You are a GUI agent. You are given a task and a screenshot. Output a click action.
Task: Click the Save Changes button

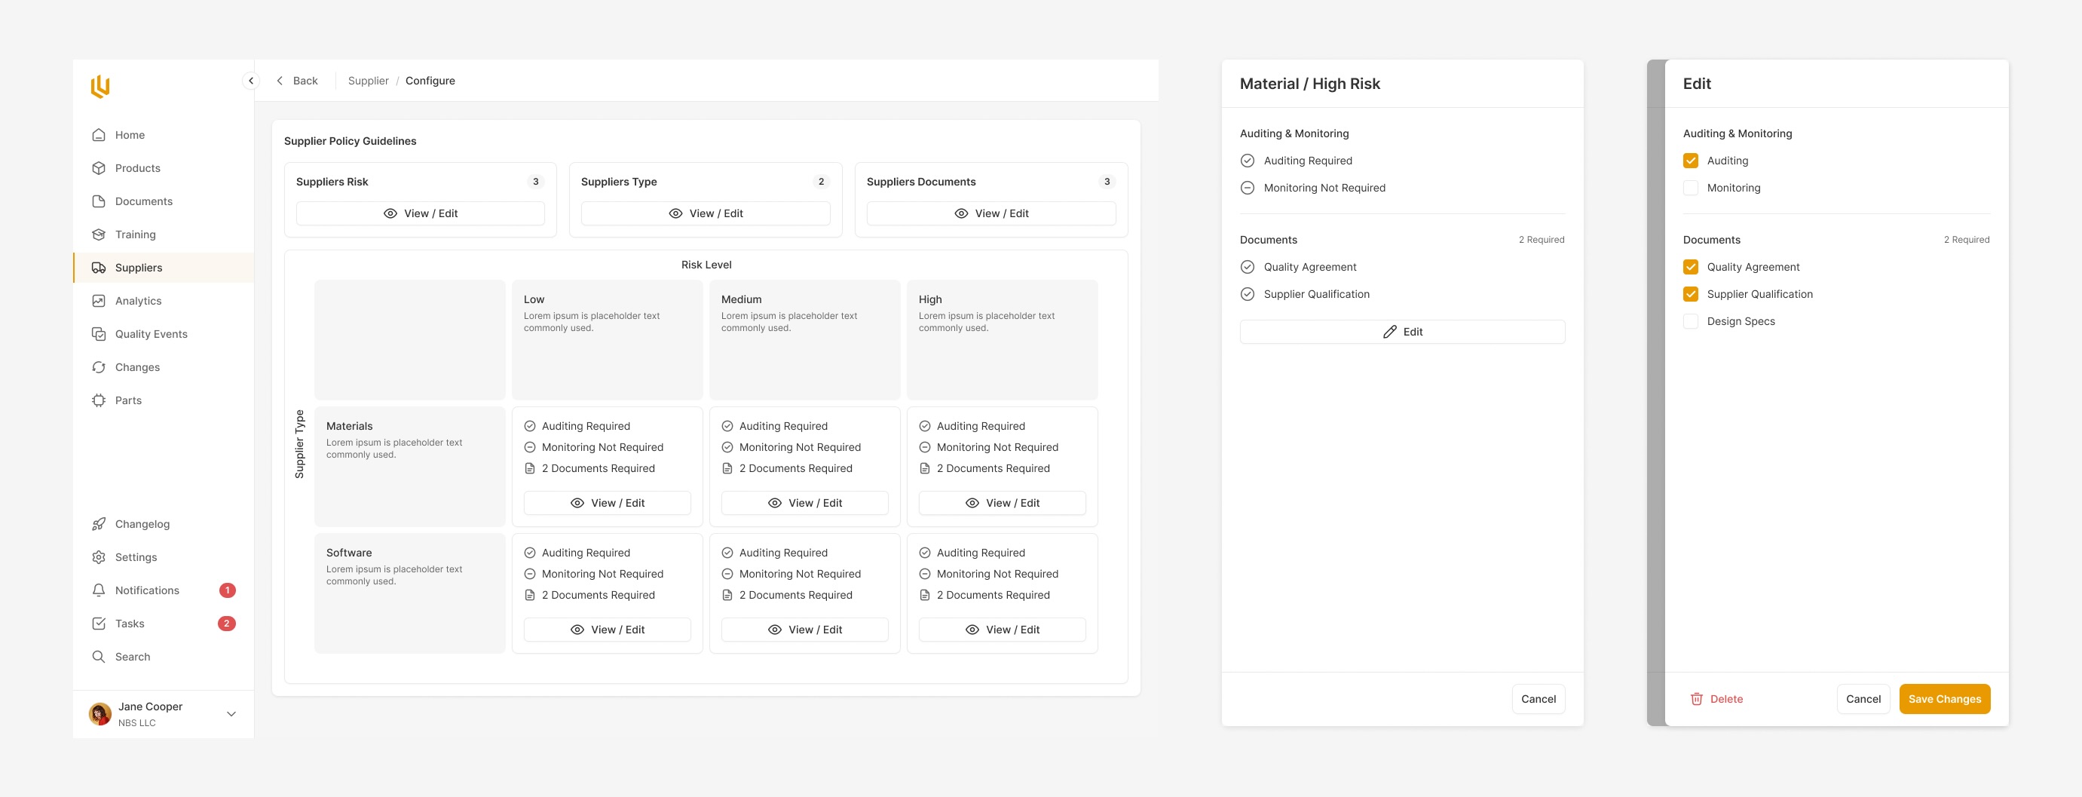pyautogui.click(x=1944, y=699)
